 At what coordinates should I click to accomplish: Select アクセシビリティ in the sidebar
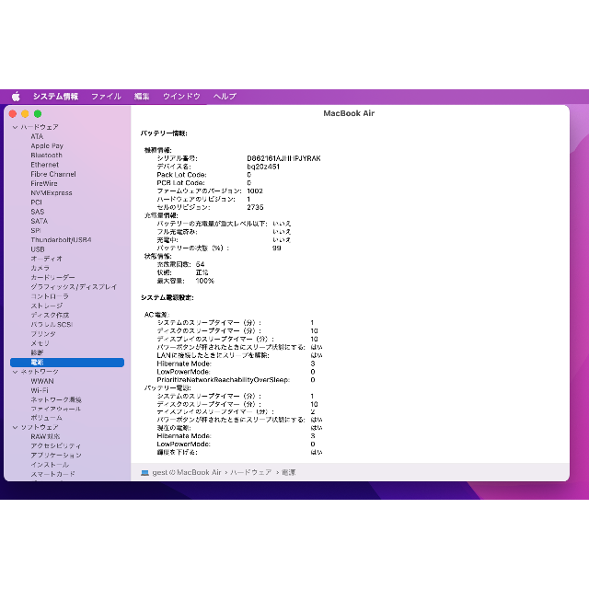coord(56,445)
